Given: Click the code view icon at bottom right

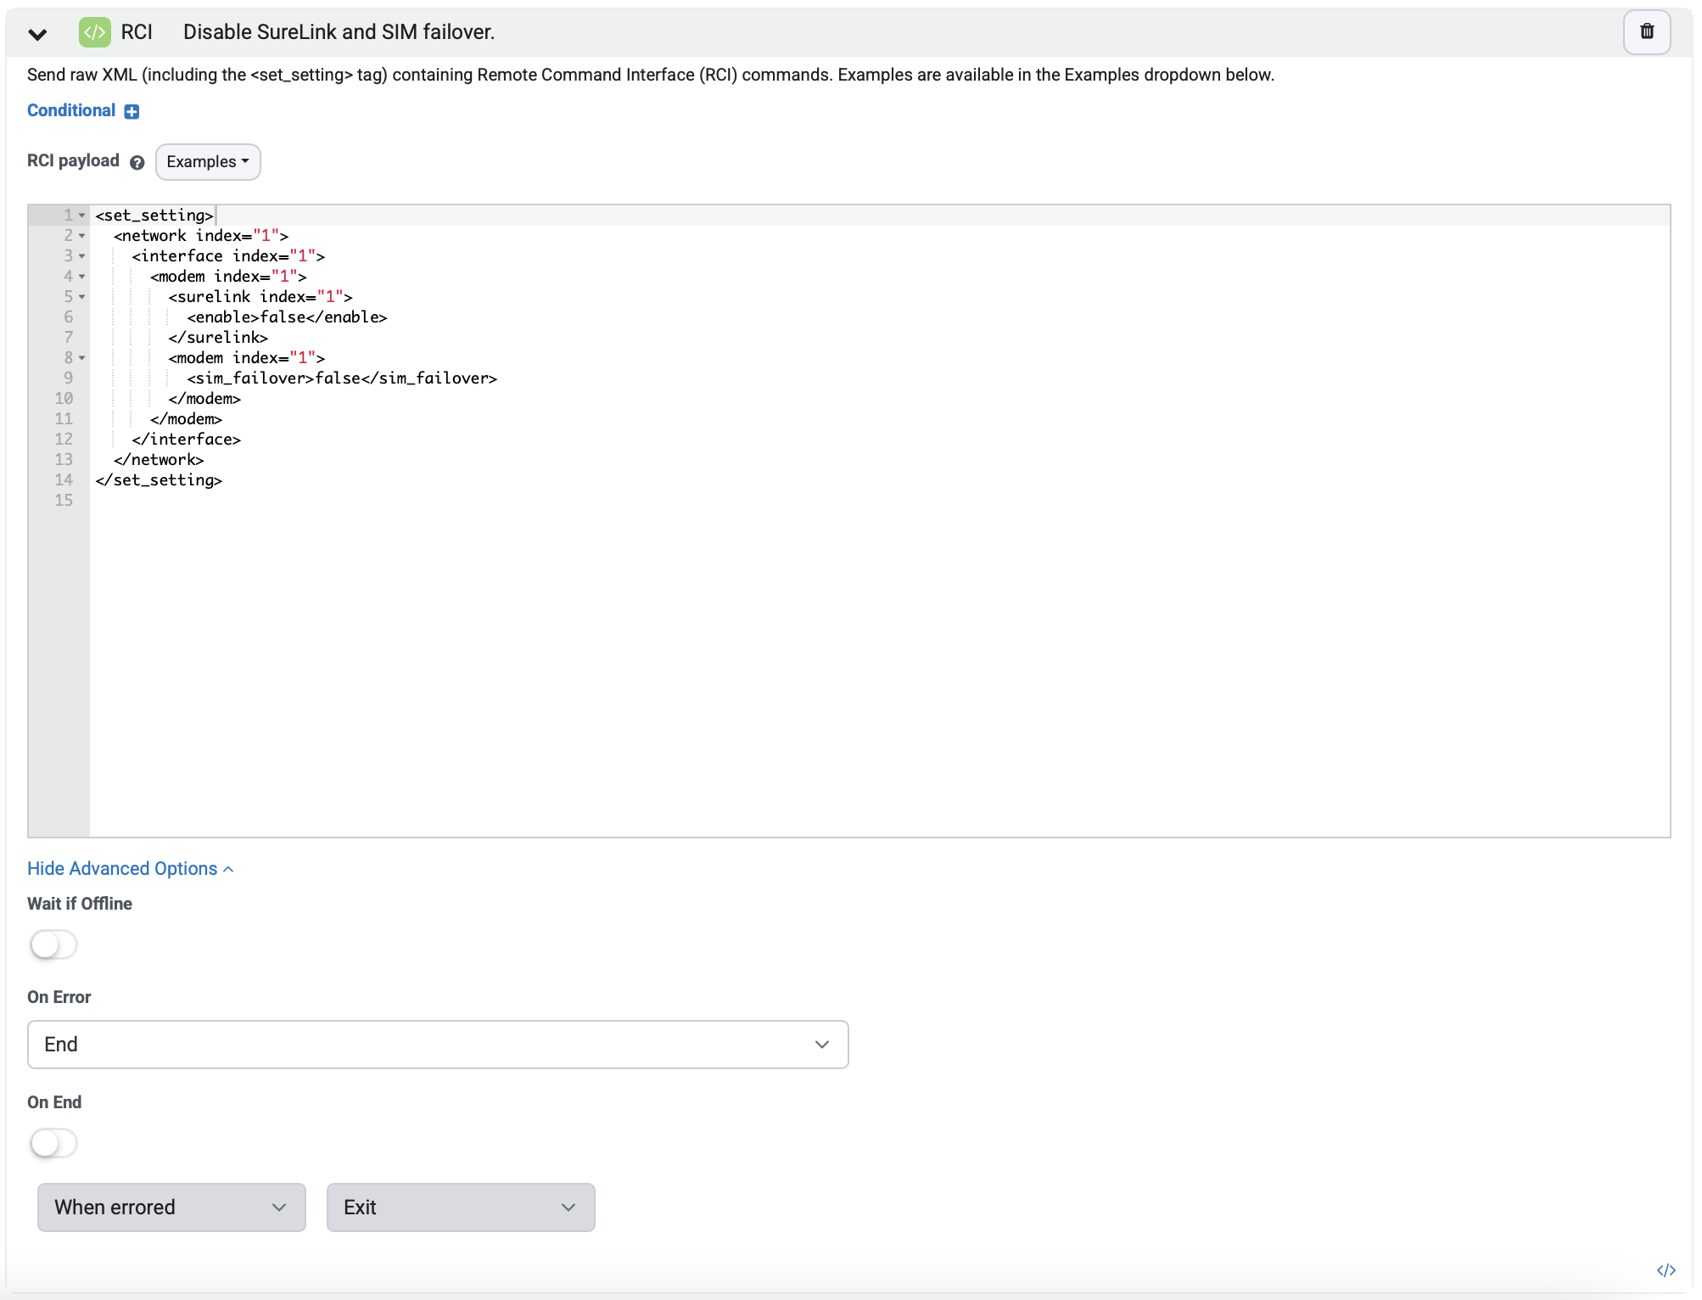Looking at the screenshot, I should tap(1666, 1269).
